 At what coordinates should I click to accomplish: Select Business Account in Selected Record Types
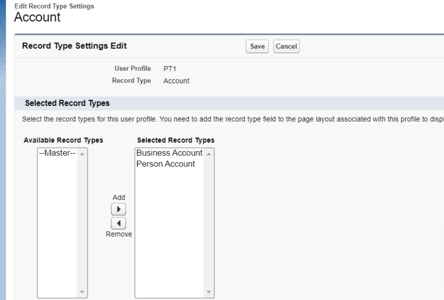click(x=169, y=153)
